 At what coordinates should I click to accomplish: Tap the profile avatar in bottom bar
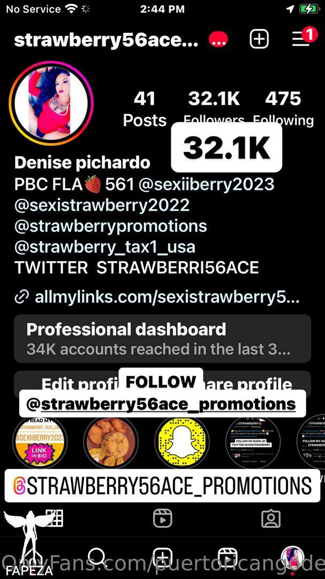coord(292,558)
